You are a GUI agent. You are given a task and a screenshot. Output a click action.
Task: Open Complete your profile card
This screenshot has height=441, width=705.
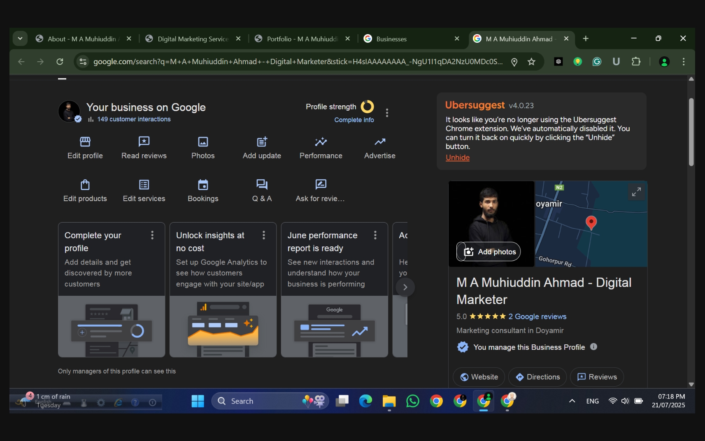click(x=112, y=290)
